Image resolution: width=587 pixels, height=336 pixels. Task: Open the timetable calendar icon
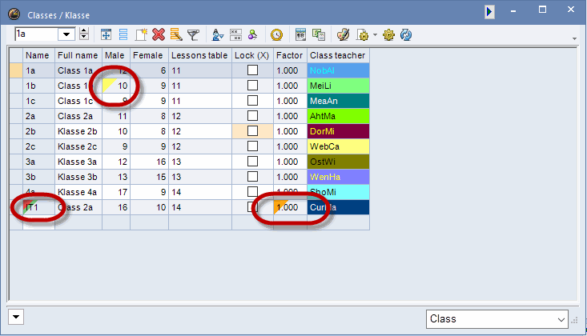tap(300, 34)
